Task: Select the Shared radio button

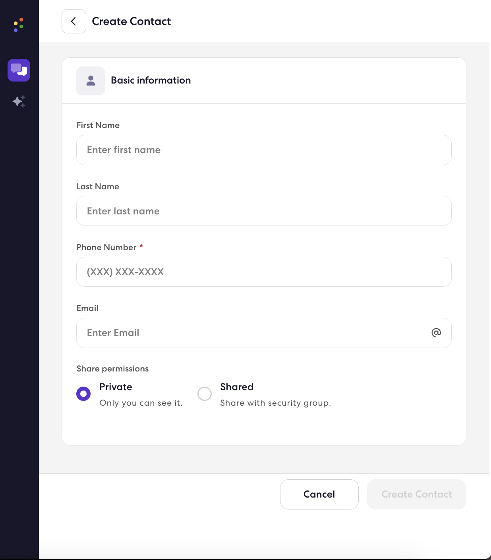Action: point(205,394)
